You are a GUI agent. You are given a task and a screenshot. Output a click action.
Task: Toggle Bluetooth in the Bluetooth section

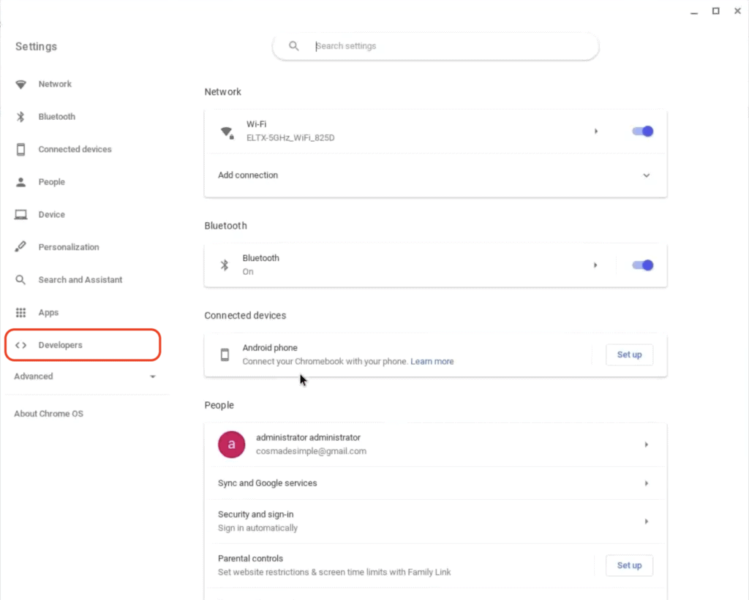click(x=641, y=265)
